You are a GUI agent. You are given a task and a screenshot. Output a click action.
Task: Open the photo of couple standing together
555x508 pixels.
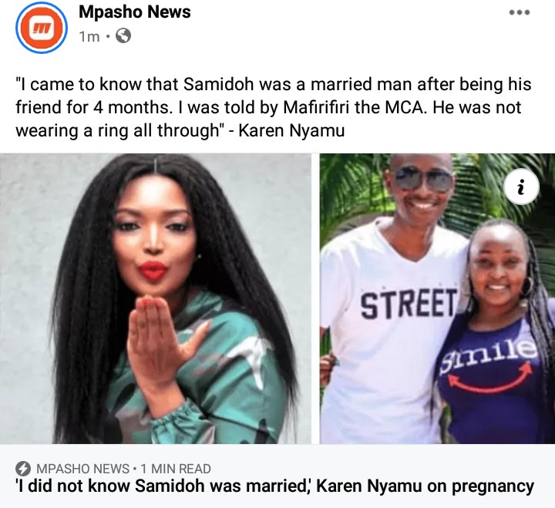[438, 298]
